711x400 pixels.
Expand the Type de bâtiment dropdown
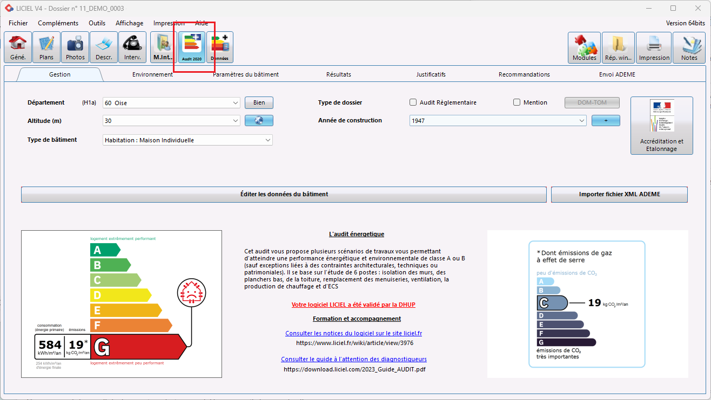(268, 140)
